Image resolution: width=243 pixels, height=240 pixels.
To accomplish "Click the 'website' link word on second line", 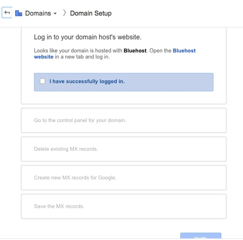I will pos(44,57).
